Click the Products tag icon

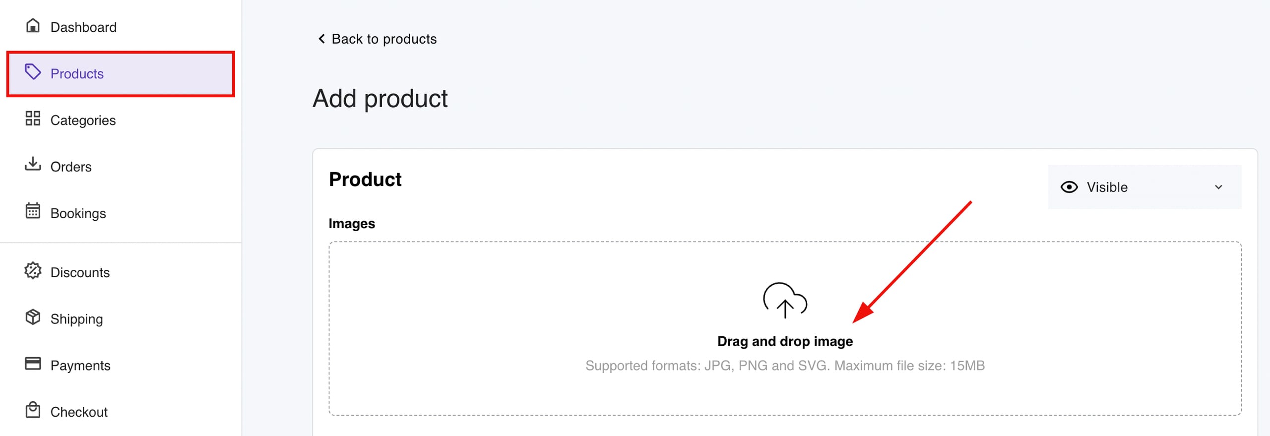click(33, 72)
